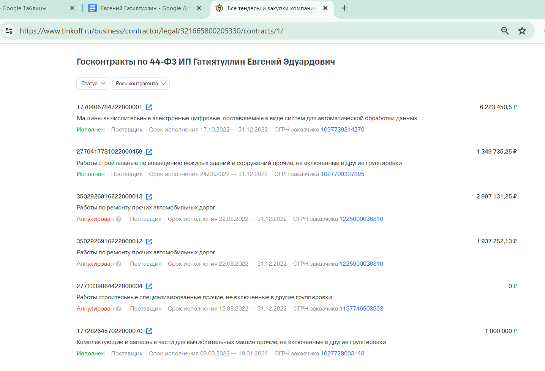The width and height of the screenshot is (545, 371).
Task: Open a new browser tab
Action: (344, 8)
